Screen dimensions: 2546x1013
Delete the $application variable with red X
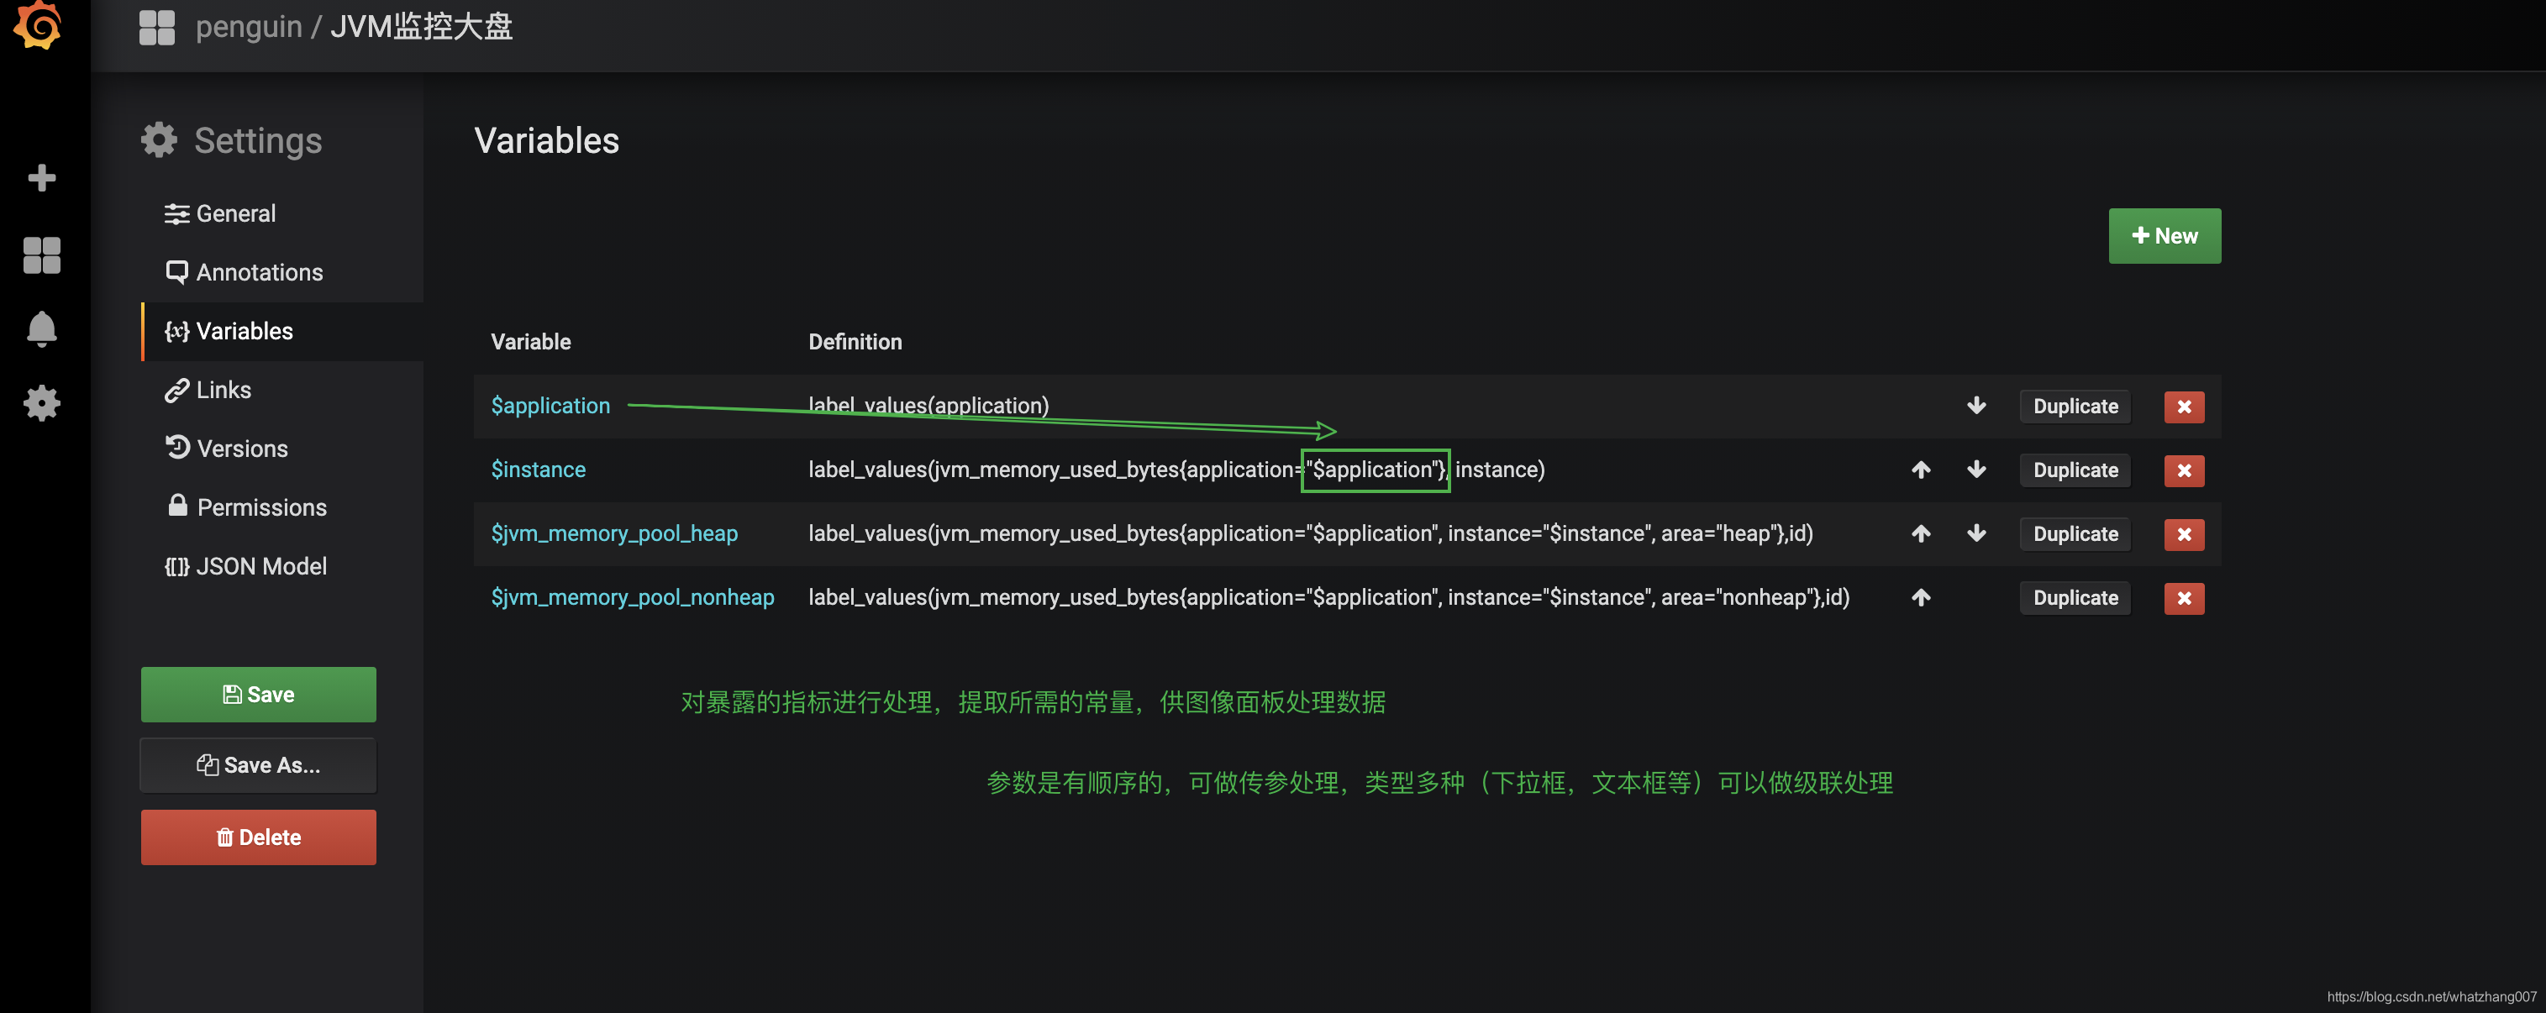coord(2183,407)
